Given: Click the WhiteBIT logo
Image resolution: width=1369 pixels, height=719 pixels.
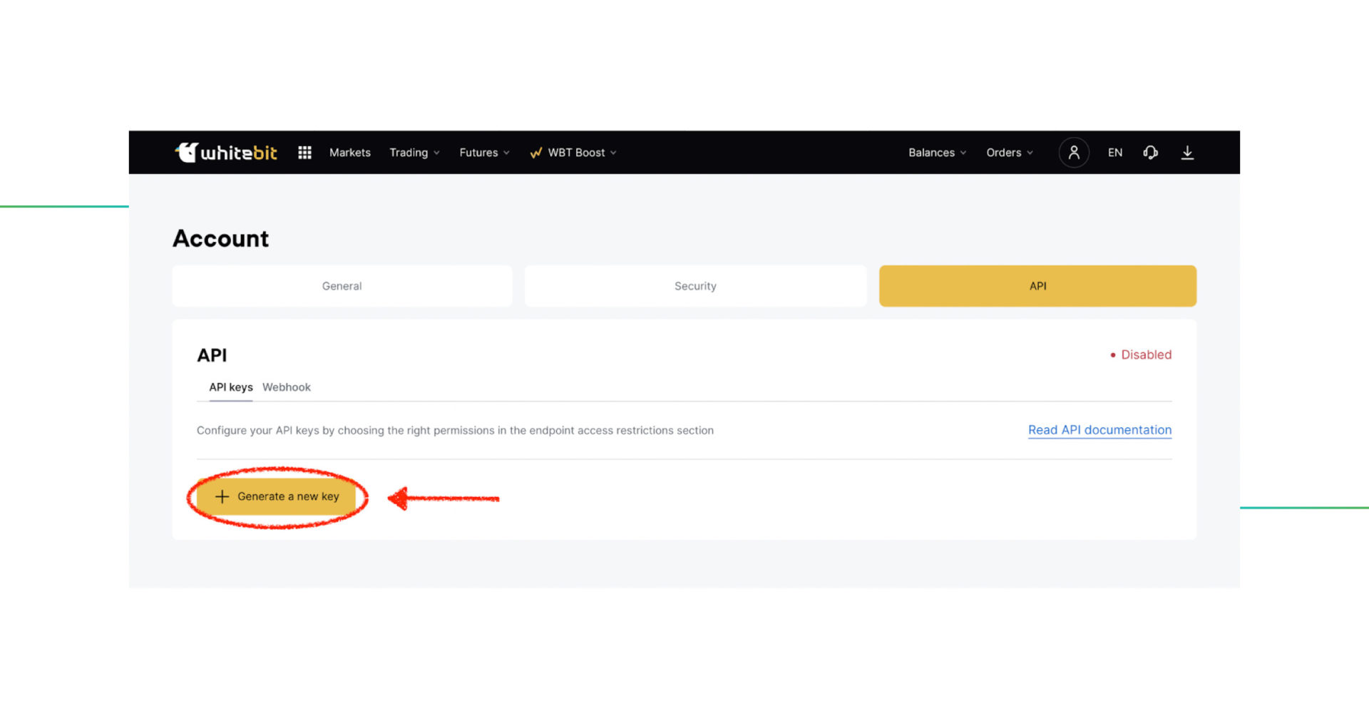Looking at the screenshot, I should coord(226,153).
